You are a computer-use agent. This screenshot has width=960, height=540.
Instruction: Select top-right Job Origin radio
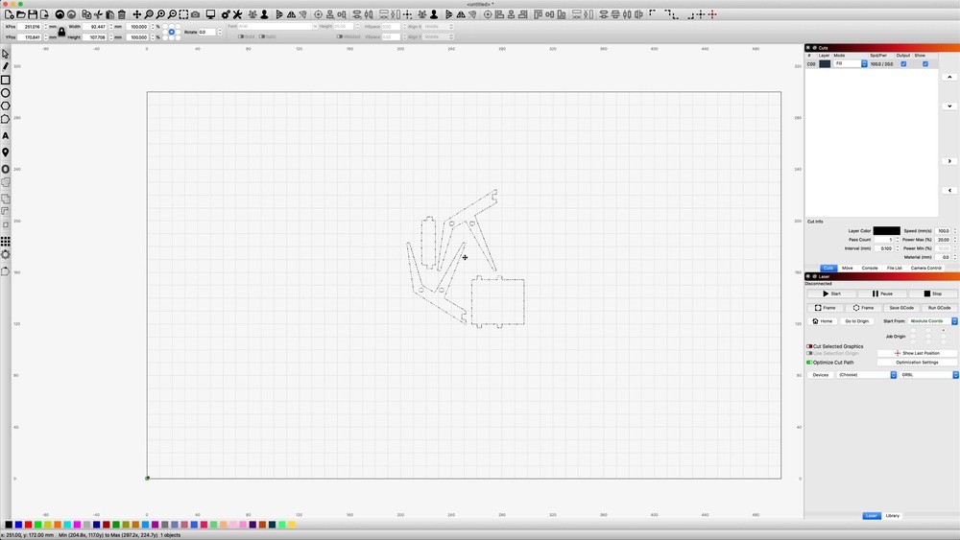coord(944,330)
